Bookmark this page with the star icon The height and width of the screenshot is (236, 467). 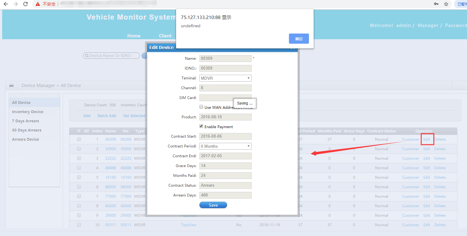click(x=446, y=4)
